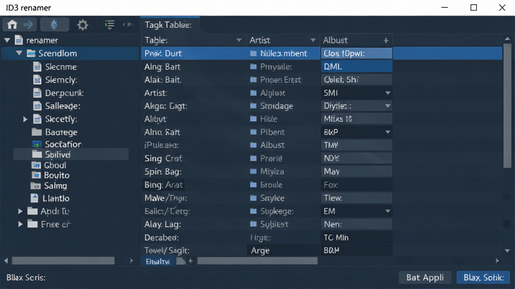The image size is (515, 289).
Task: Click the plus icon beside Albust column
Action: [386, 40]
